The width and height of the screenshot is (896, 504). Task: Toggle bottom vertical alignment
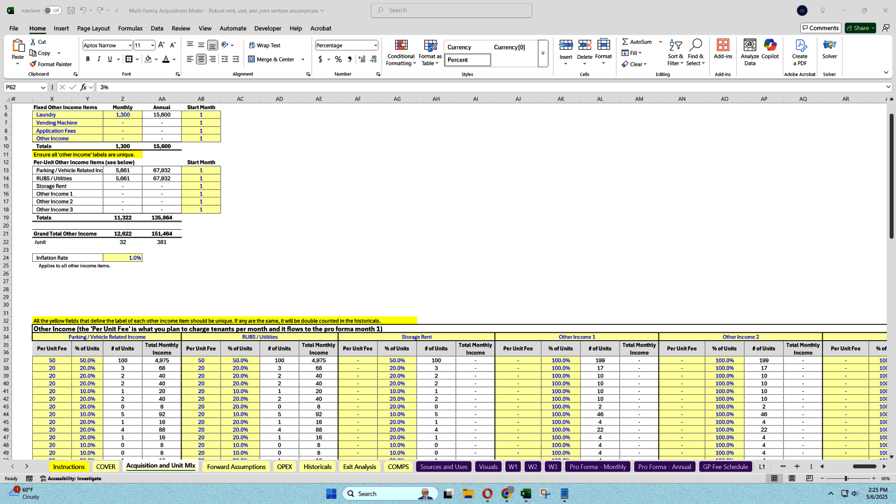[212, 45]
